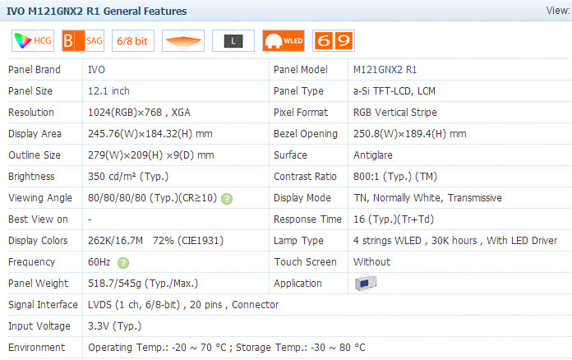
Task: Click the Panel Model label
Action: 301,70
